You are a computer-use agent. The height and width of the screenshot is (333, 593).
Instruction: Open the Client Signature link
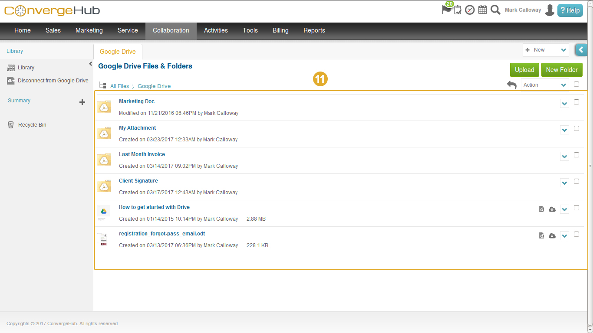tap(138, 181)
